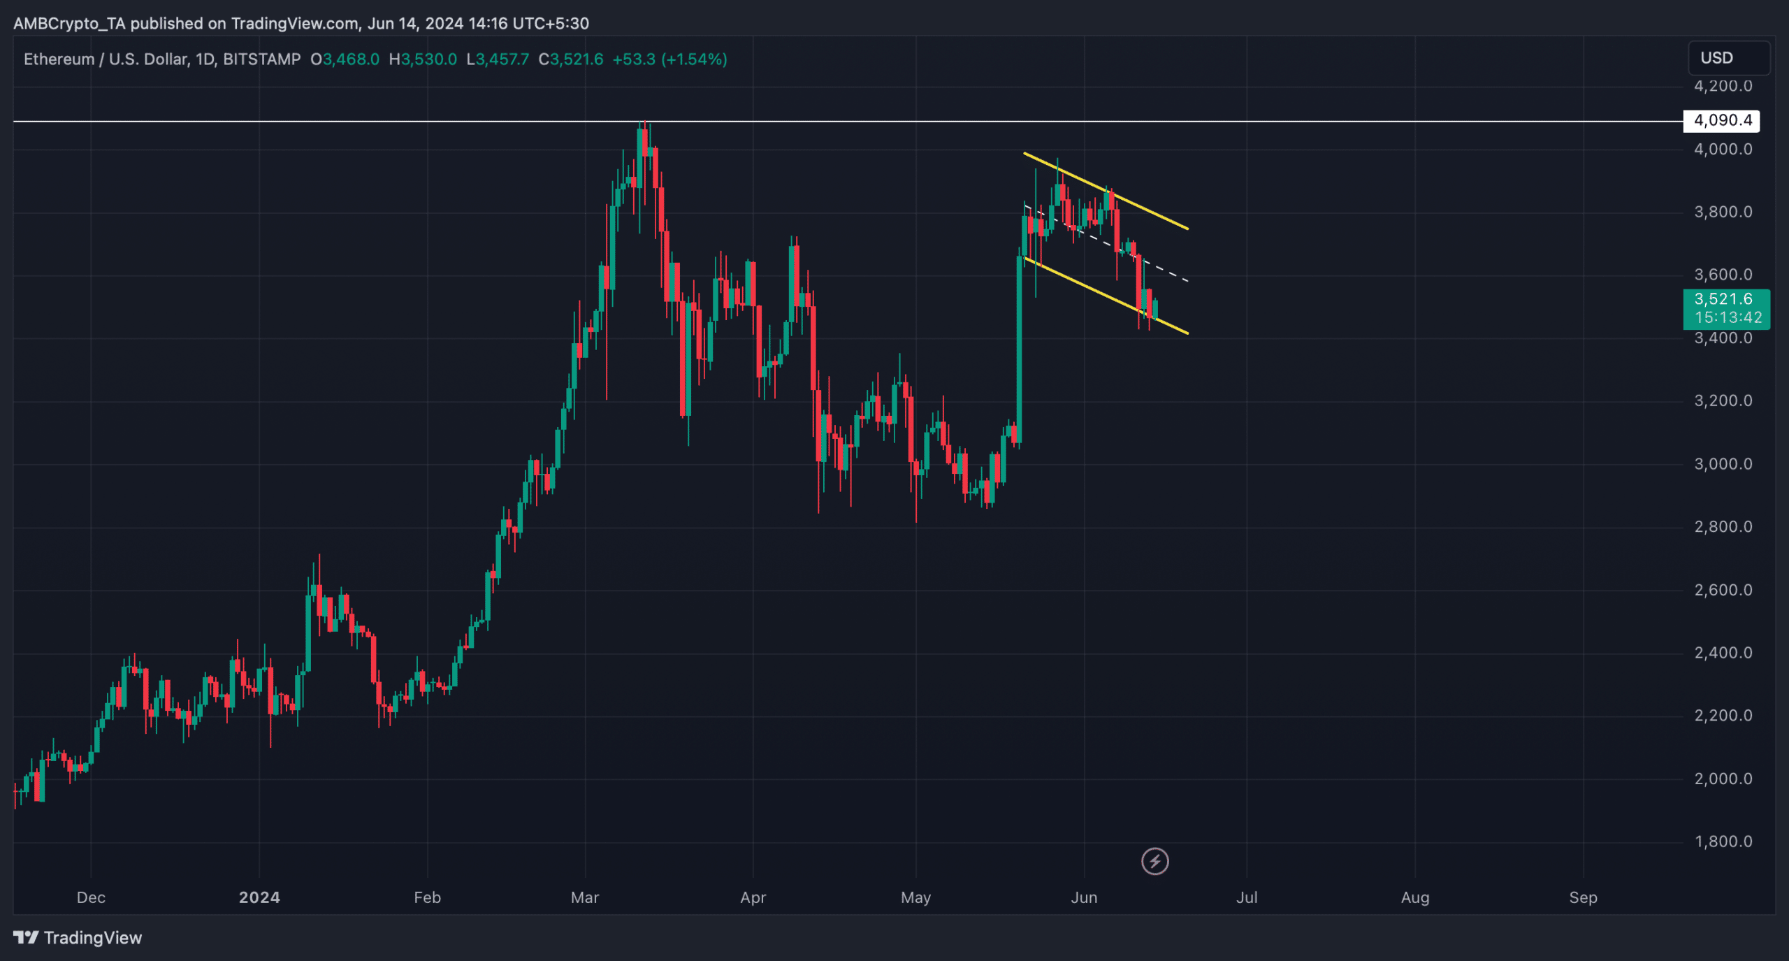Click the low value L3,457.7
The width and height of the screenshot is (1789, 961).
tap(498, 59)
